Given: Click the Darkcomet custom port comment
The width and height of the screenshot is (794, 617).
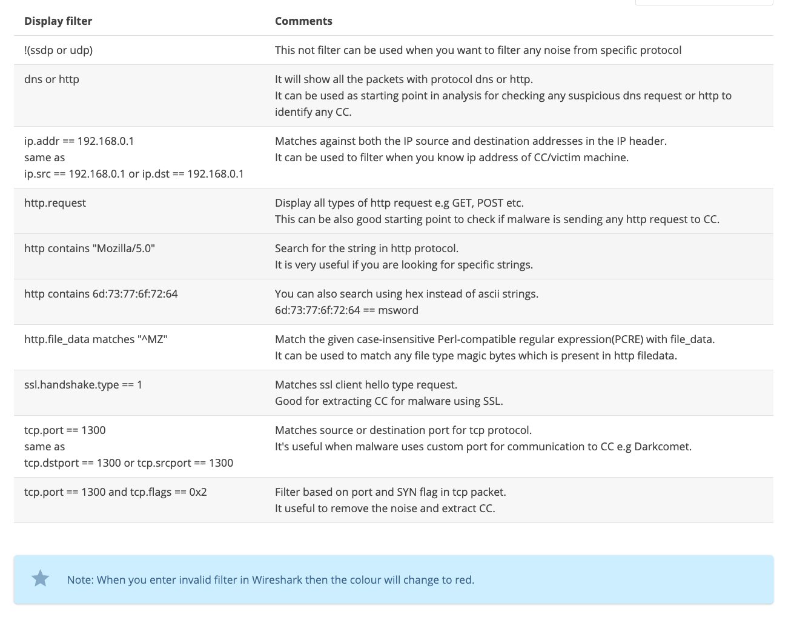Looking at the screenshot, I should pyautogui.click(x=483, y=447).
